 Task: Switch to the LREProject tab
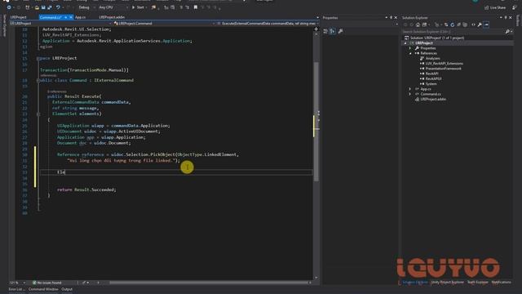(18, 17)
